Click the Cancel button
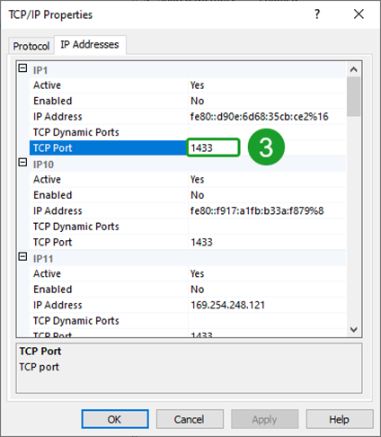This screenshot has width=381, height=437. [190, 419]
